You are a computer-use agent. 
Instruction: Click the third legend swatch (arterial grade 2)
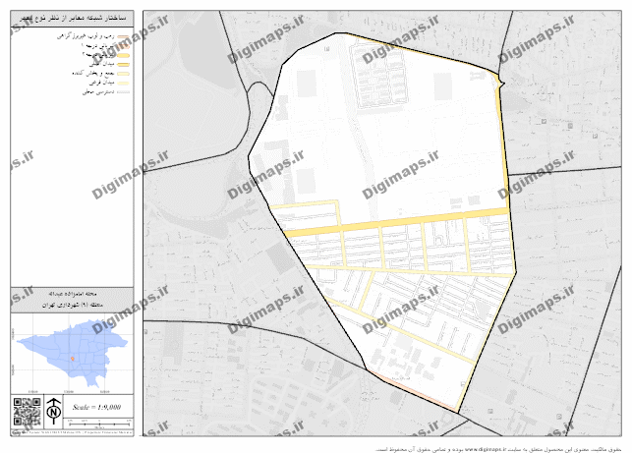123,55
